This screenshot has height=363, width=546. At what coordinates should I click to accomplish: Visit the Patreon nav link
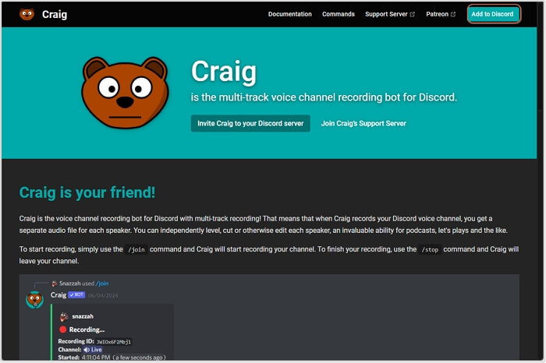point(437,14)
